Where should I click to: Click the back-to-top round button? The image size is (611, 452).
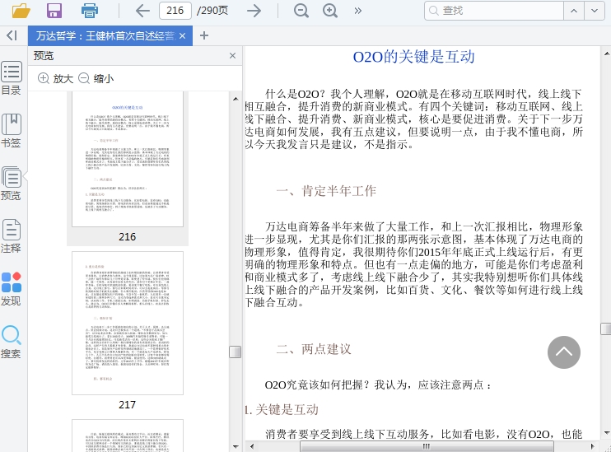click(x=564, y=352)
